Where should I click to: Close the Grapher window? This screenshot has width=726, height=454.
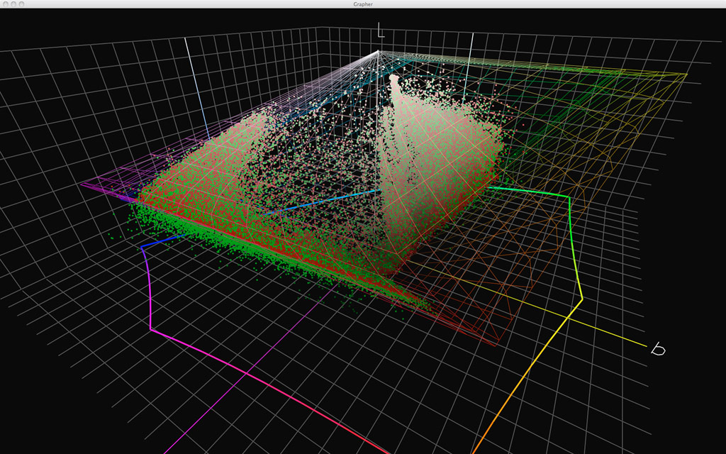tap(6, 4)
